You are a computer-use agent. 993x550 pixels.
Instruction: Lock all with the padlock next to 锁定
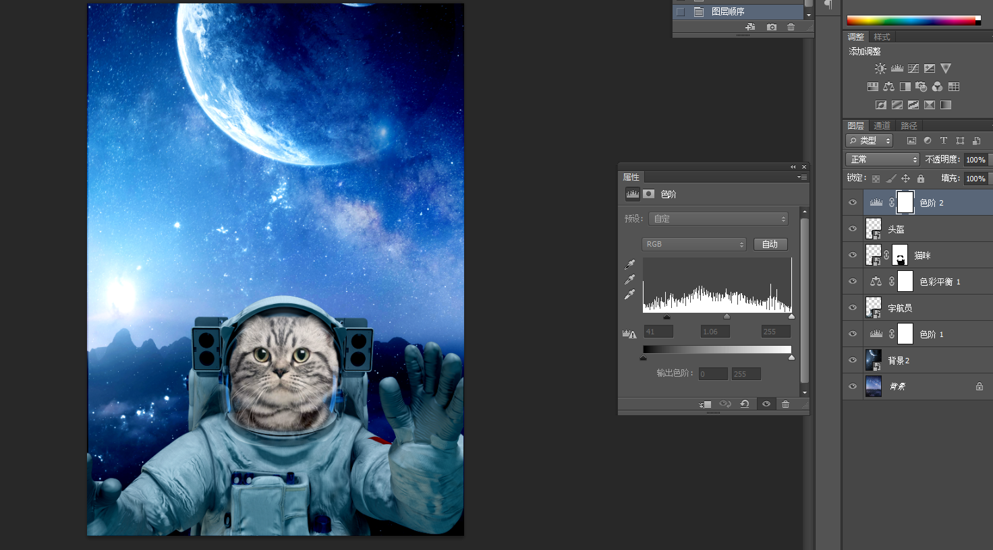click(x=921, y=179)
